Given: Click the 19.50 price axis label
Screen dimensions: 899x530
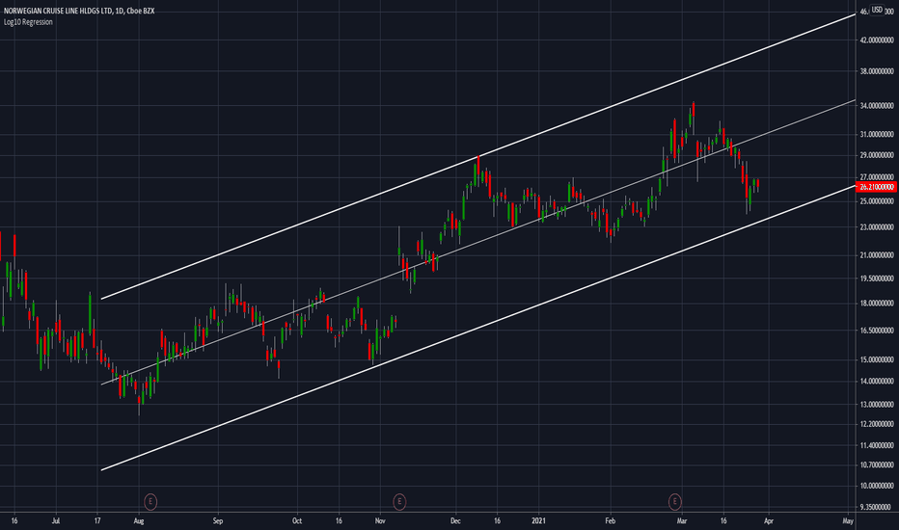Looking at the screenshot, I should click(x=877, y=279).
